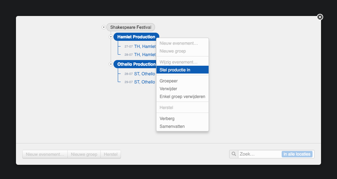This screenshot has width=337, height=179.
Task: Select the Shakespeare Festival root item
Action: (131, 27)
